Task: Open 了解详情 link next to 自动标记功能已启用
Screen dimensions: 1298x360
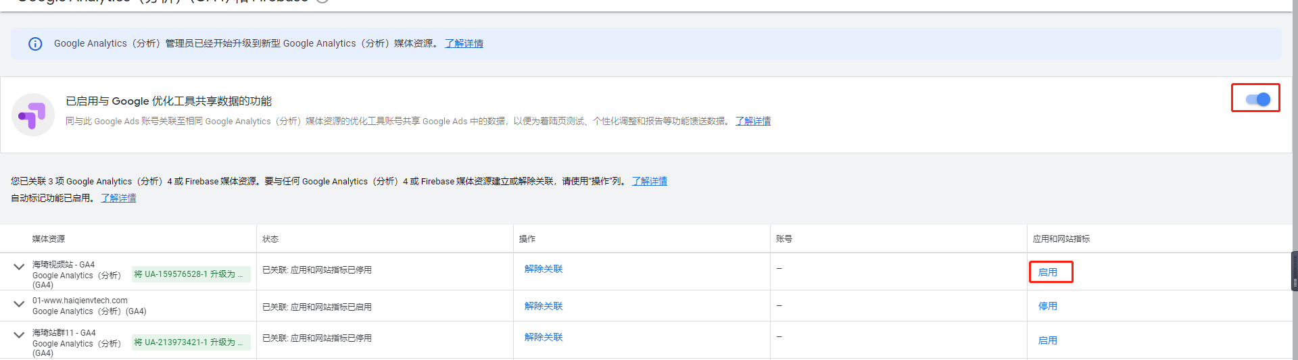Action: click(x=118, y=198)
